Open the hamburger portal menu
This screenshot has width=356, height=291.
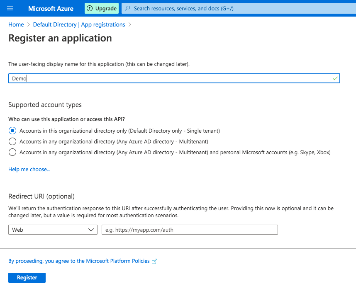10,9
